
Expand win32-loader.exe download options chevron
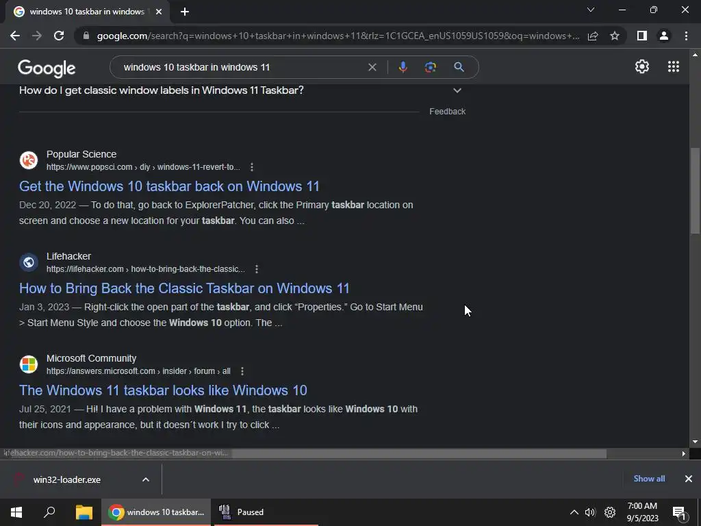tap(146, 479)
